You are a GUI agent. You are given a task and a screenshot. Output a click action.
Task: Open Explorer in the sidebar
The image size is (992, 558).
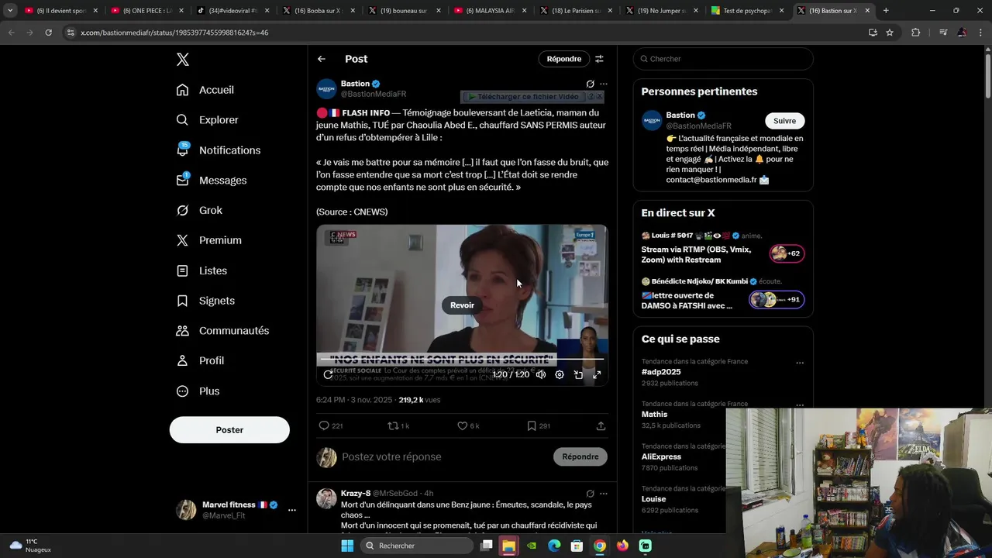click(x=208, y=120)
